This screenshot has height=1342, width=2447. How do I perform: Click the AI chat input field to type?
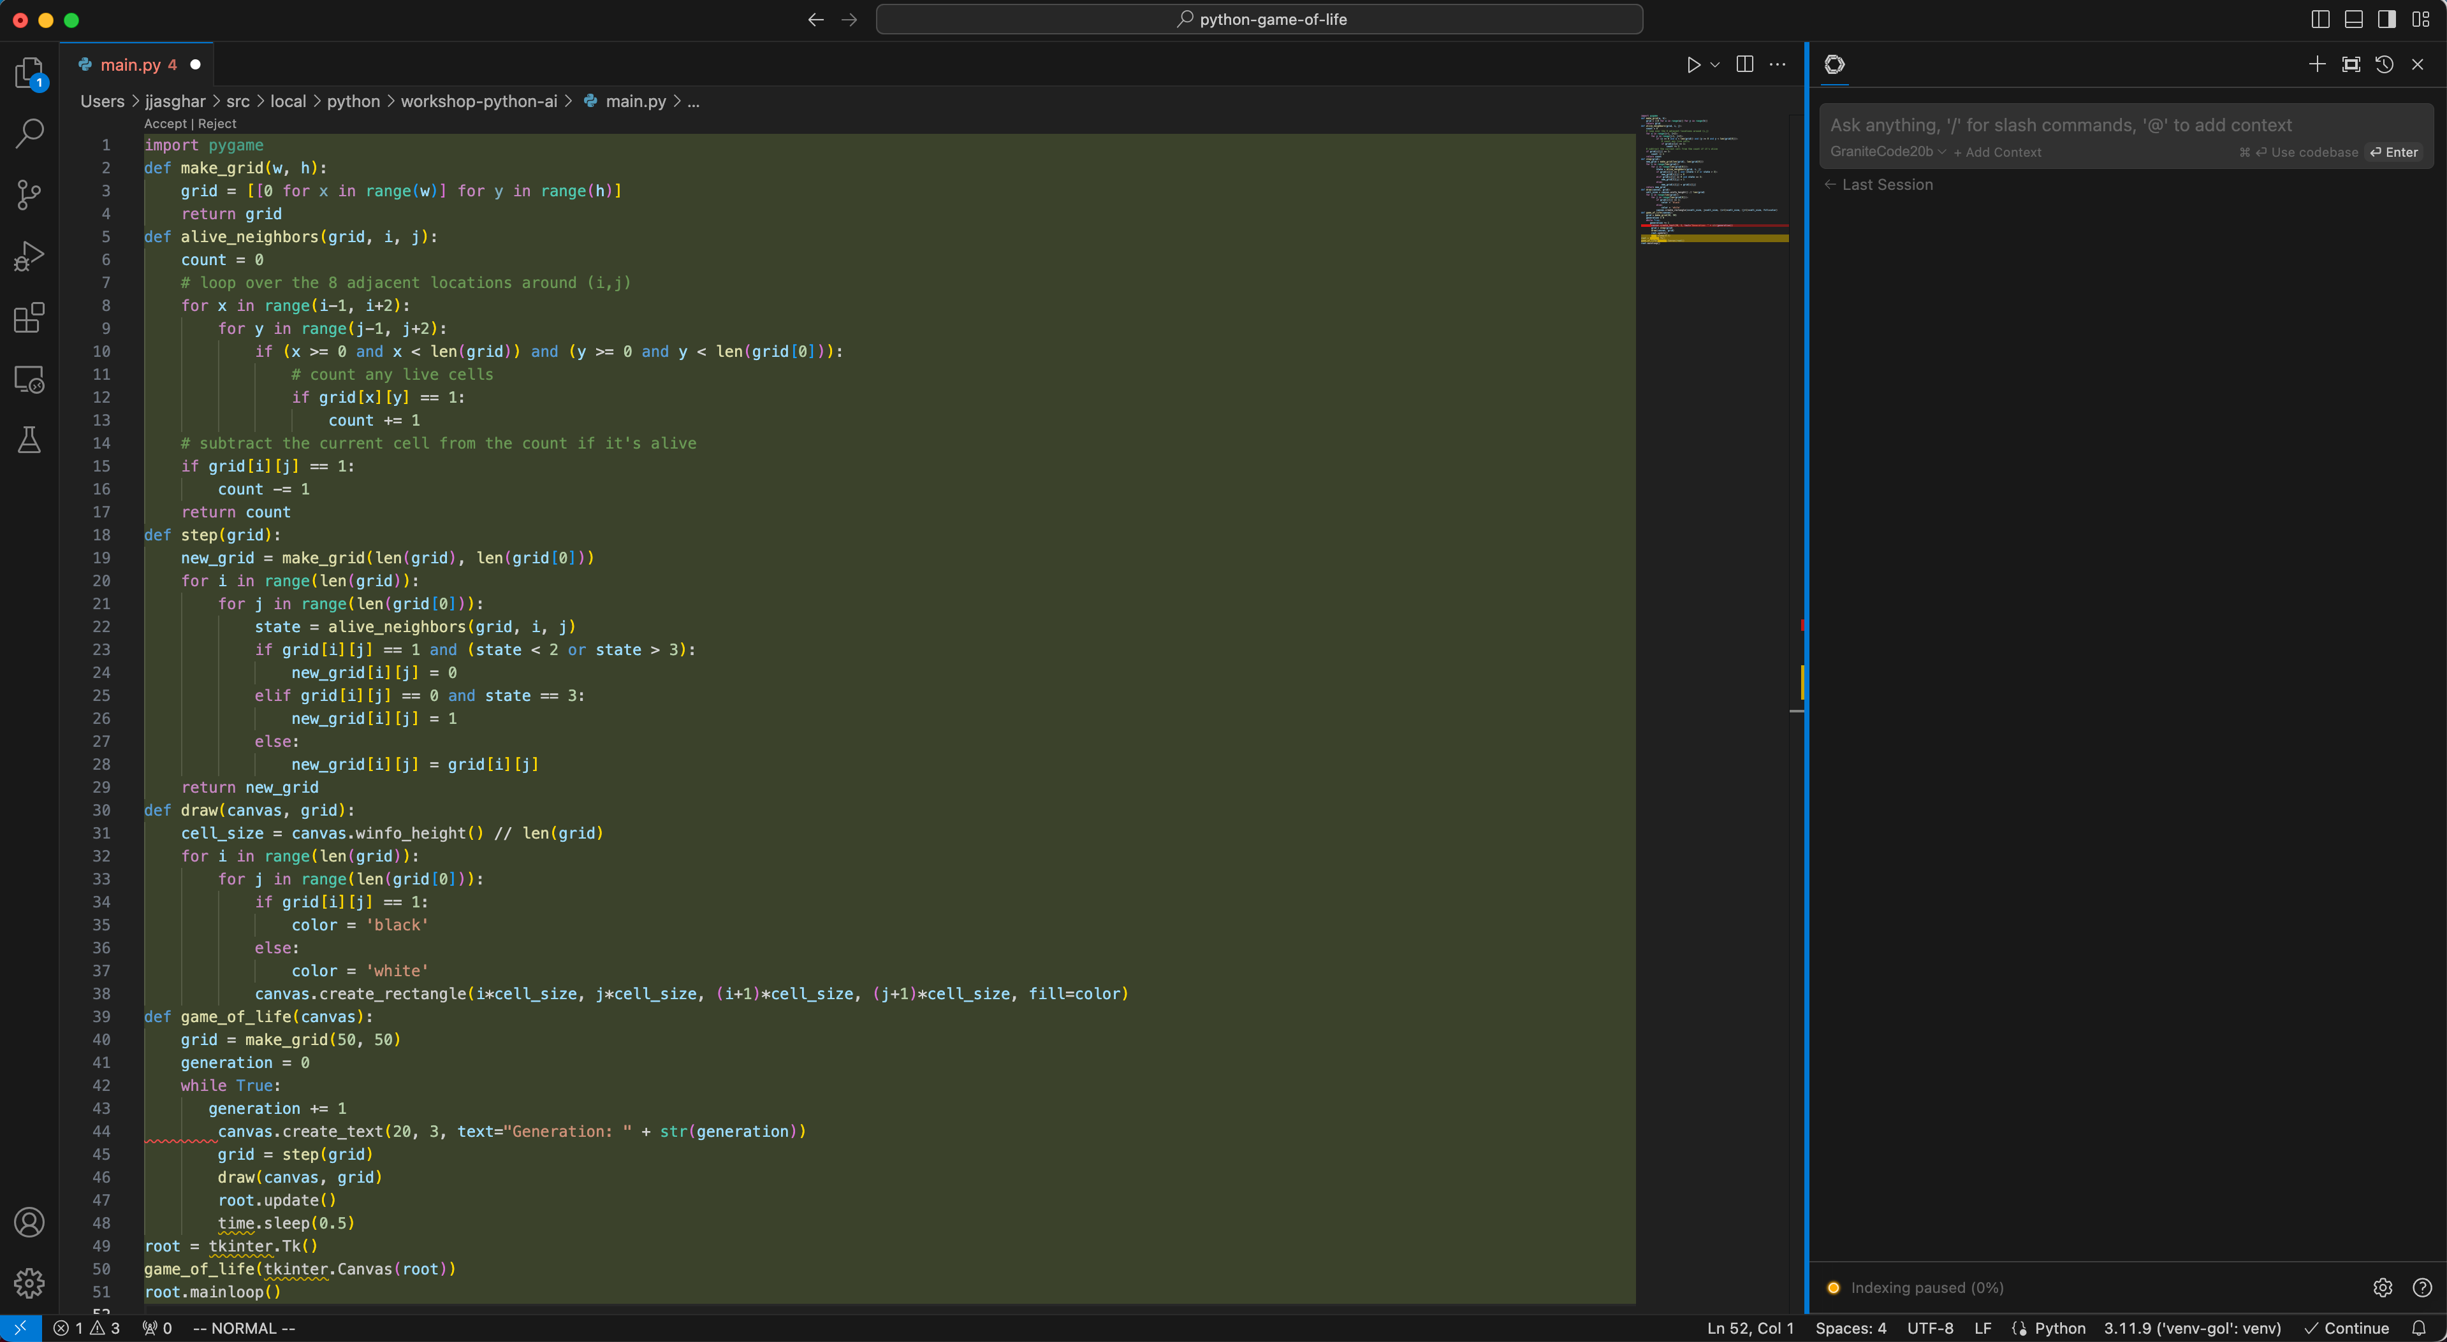click(2124, 124)
